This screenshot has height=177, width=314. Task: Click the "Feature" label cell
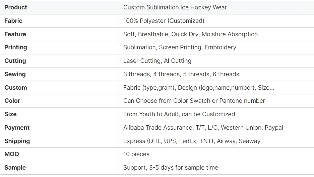[x=15, y=34]
